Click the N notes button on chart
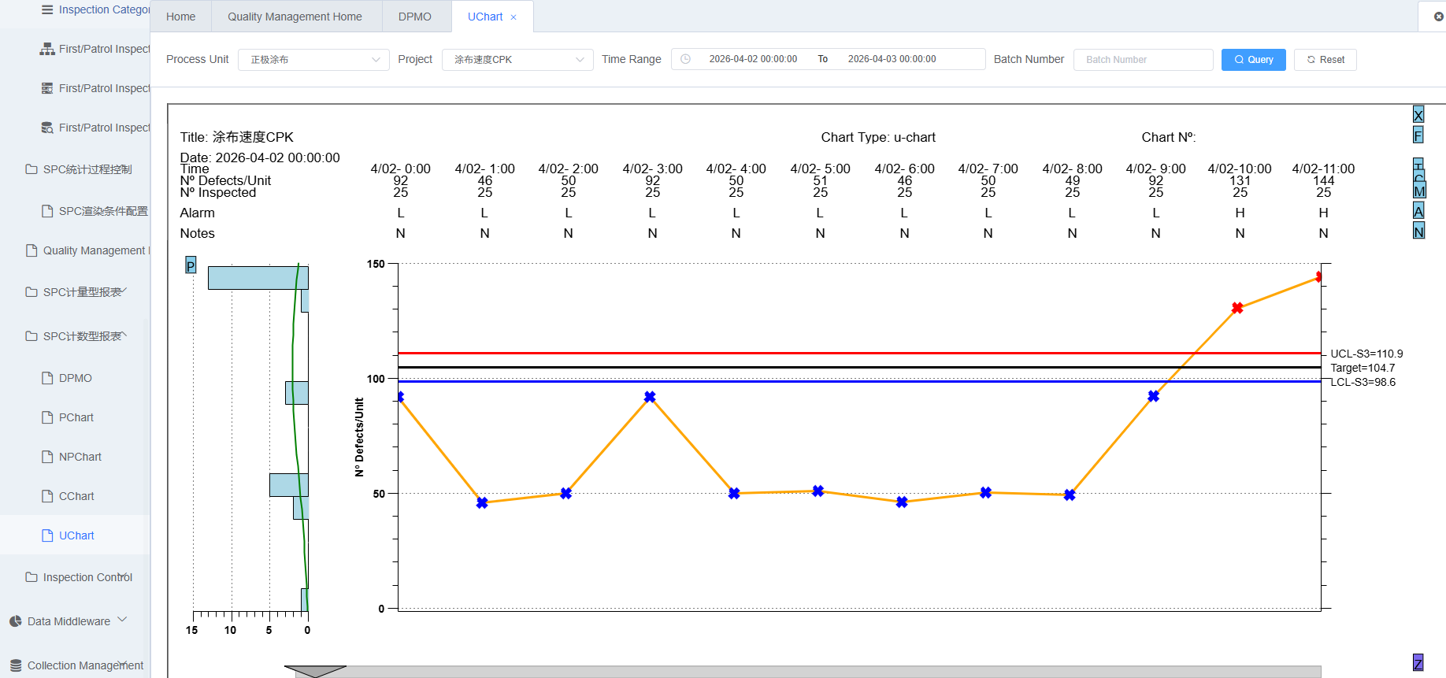1446x678 pixels. point(1418,232)
